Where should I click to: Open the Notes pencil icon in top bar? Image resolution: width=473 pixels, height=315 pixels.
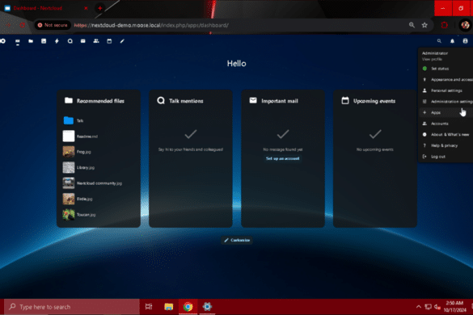(122, 41)
